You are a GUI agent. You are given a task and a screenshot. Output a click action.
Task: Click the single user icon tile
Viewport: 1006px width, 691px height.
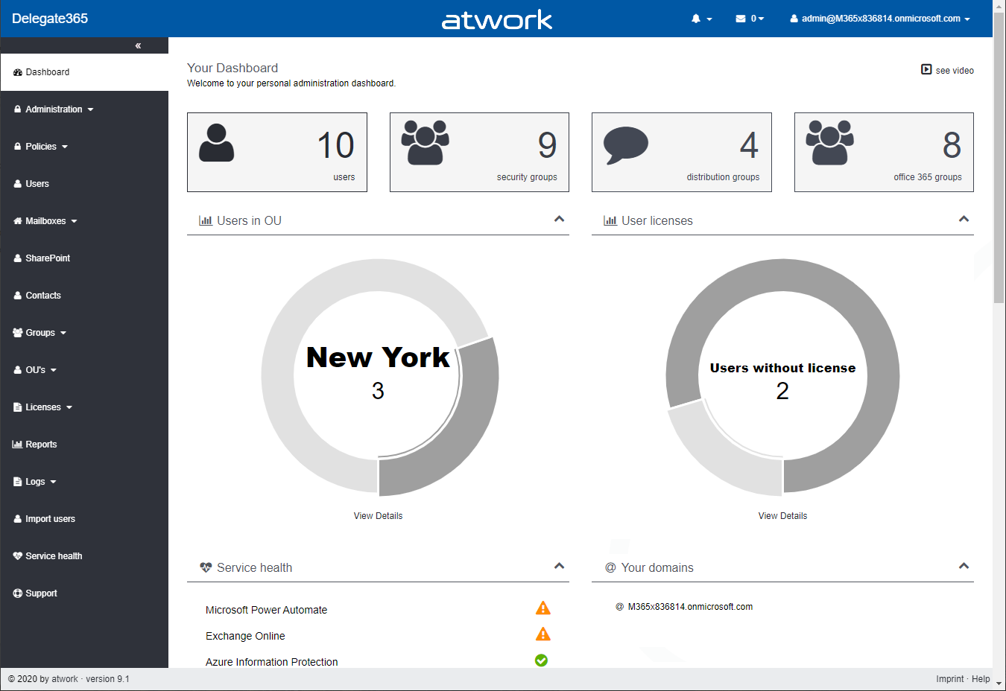click(x=217, y=143)
